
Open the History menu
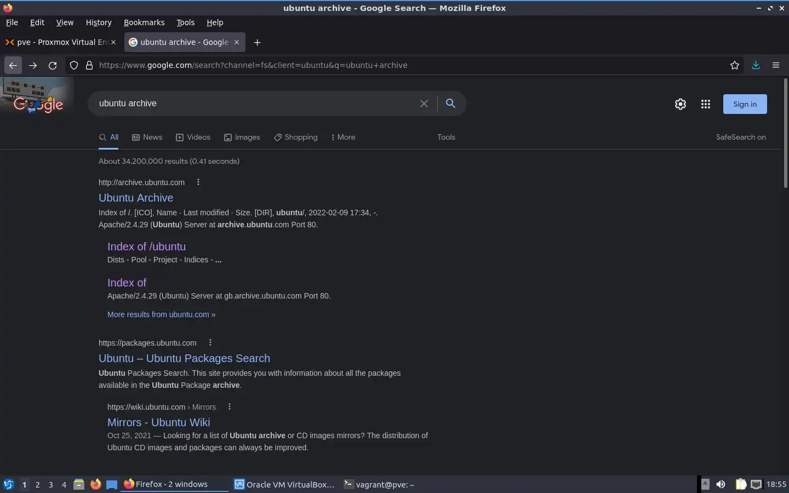[99, 22]
